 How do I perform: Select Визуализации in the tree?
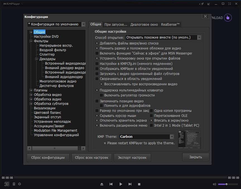click(x=45, y=108)
